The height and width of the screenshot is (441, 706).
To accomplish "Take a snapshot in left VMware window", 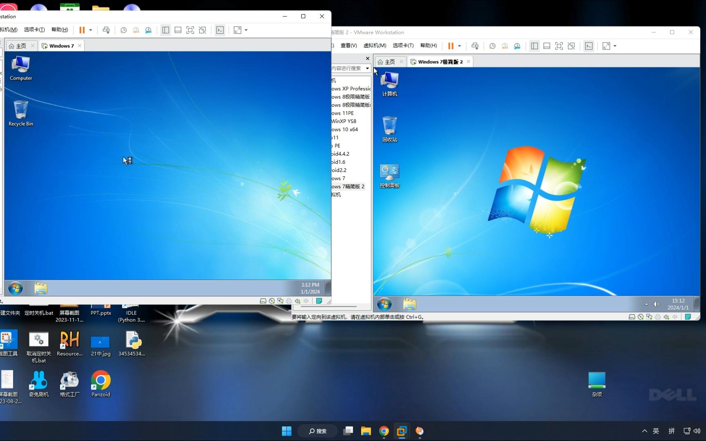I will [x=123, y=30].
